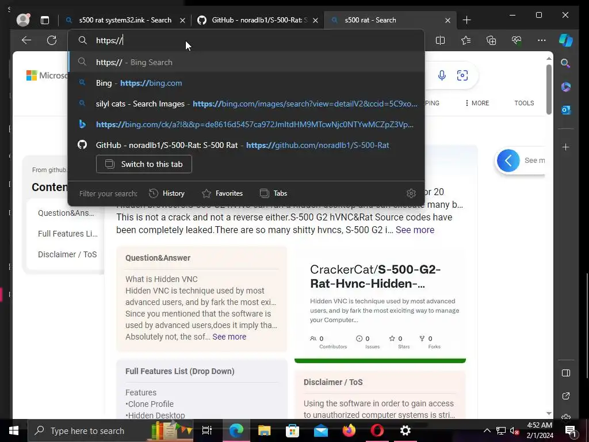The height and width of the screenshot is (442, 589).
Task: Open Microsoft Store taskbar icon
Action: click(x=293, y=430)
